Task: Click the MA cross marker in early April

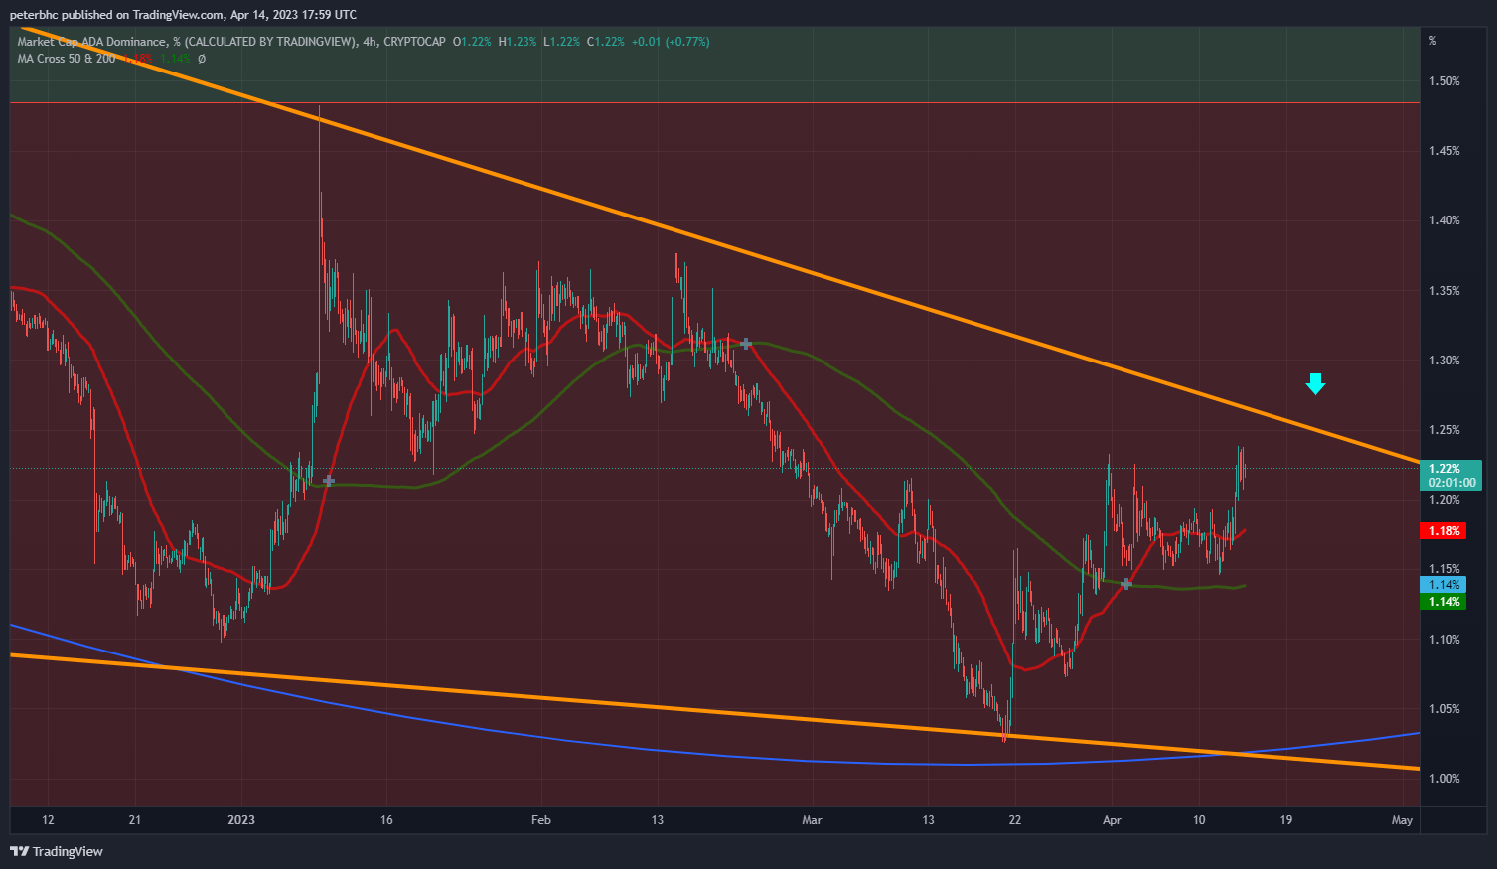Action: (x=1126, y=584)
